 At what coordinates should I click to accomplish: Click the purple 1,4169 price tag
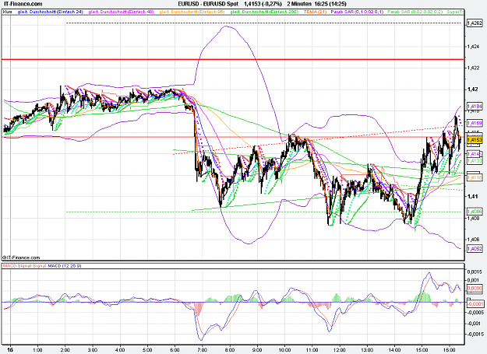(475, 124)
